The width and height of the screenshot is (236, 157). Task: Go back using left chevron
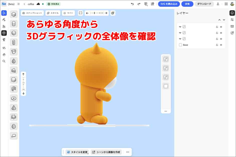click(24, 4)
